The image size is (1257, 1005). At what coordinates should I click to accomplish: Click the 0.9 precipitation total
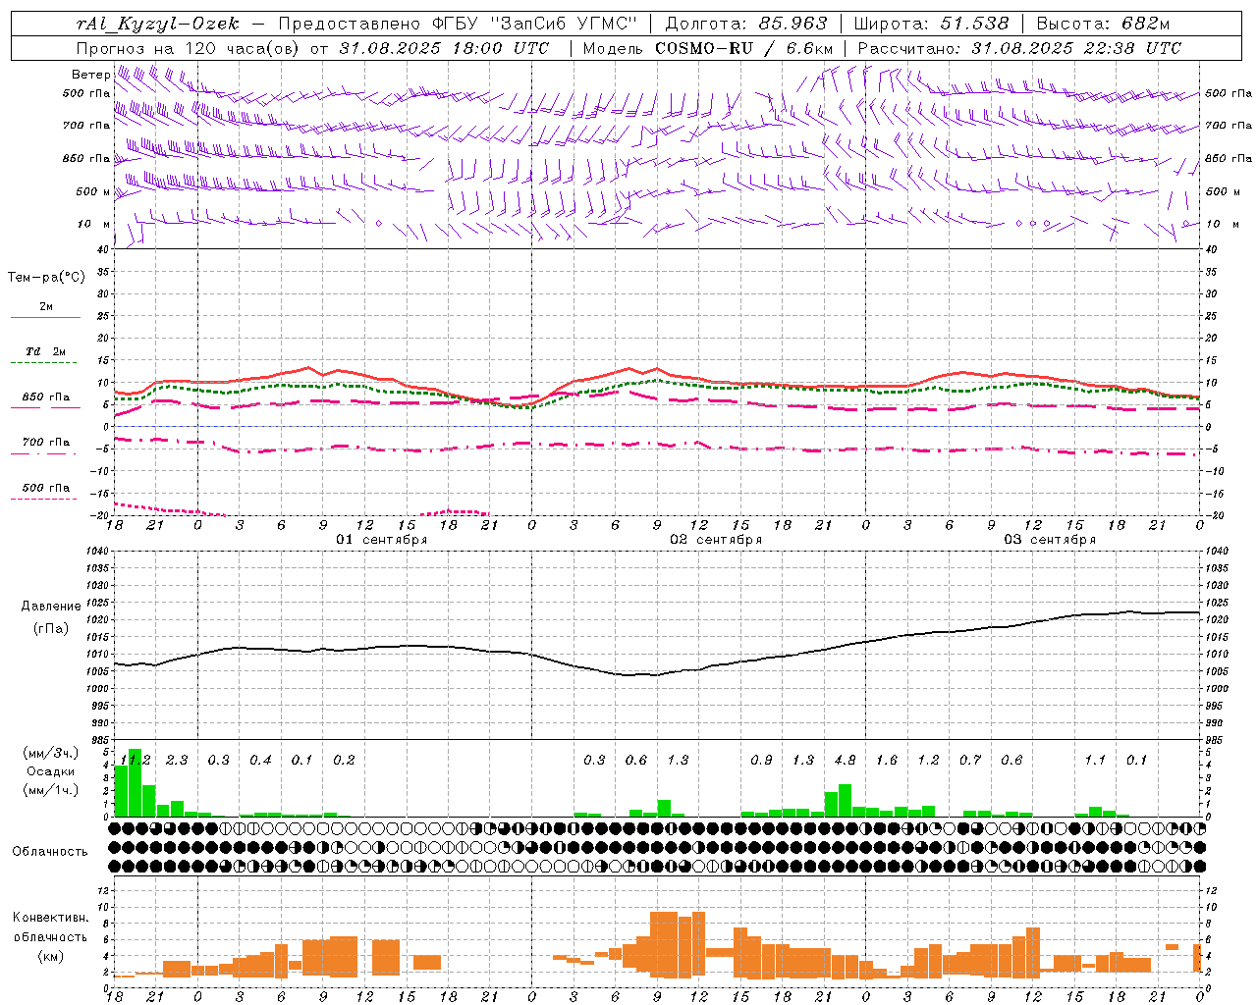point(761,760)
